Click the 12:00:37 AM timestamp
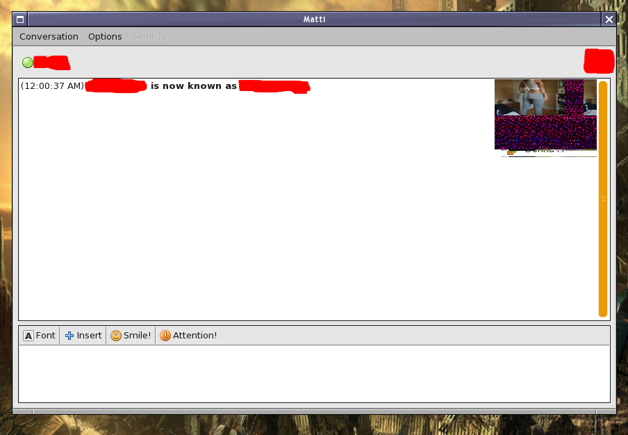This screenshot has width=628, height=435. 52,86
